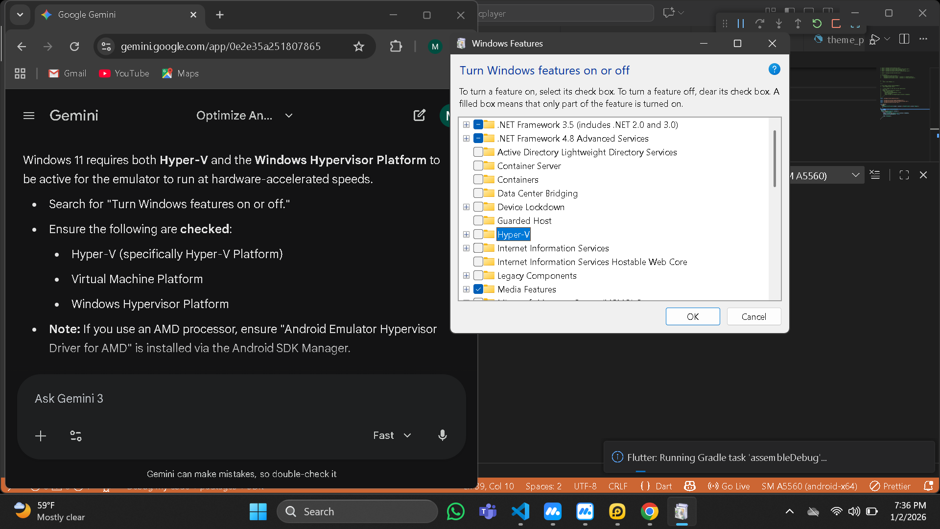
Task: Open a new Chrome tab
Action: tap(220, 15)
